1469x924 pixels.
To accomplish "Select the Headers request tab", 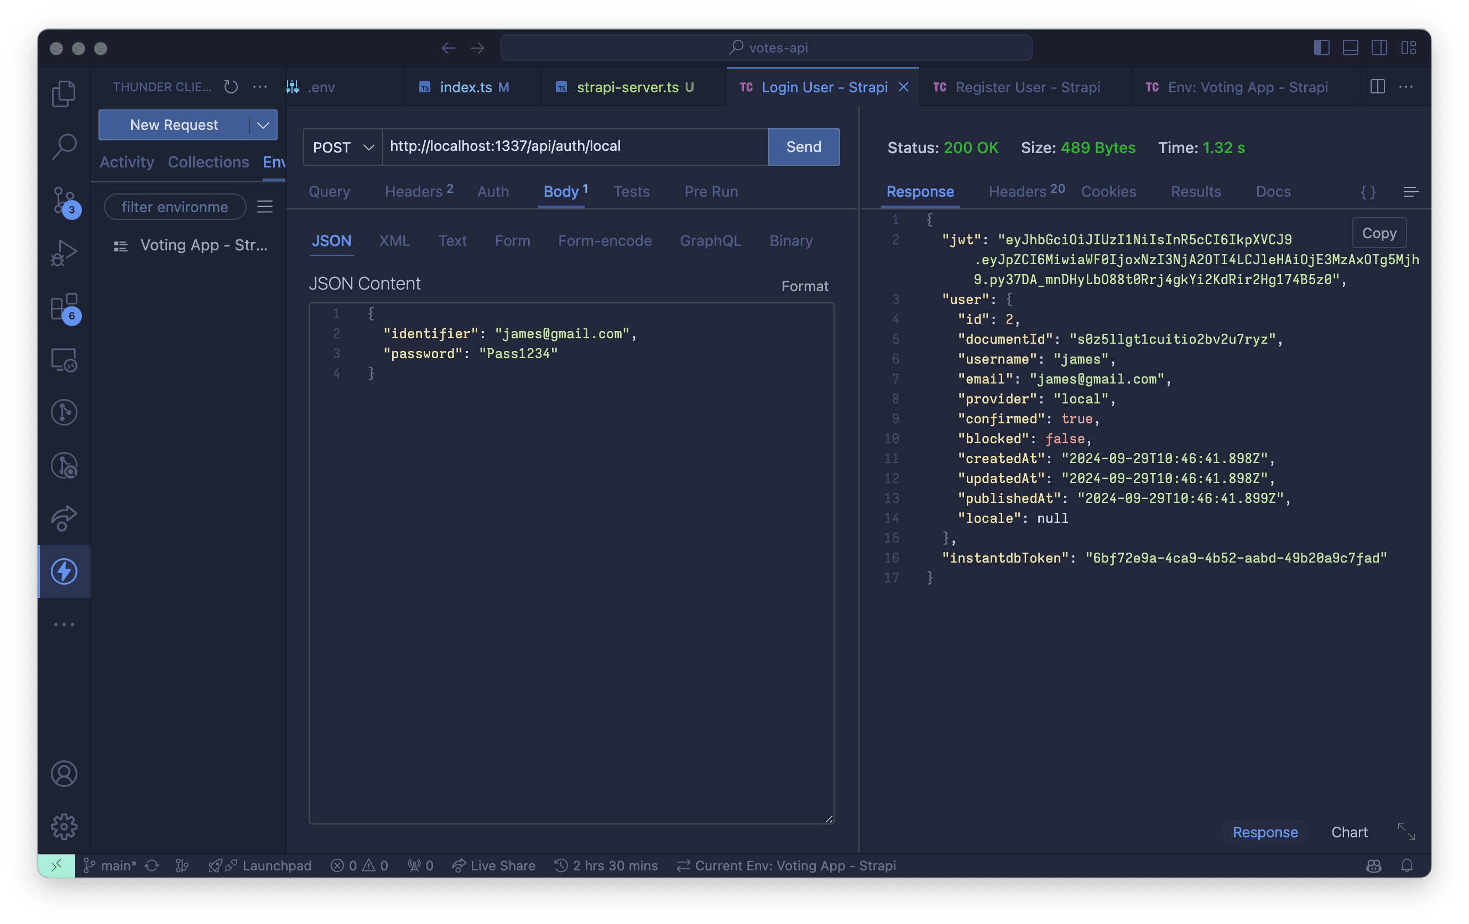I will [x=419, y=191].
